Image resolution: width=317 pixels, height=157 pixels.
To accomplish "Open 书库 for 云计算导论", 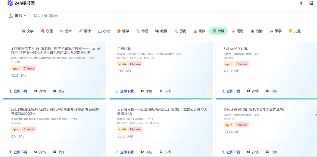I will pos(165,152).
